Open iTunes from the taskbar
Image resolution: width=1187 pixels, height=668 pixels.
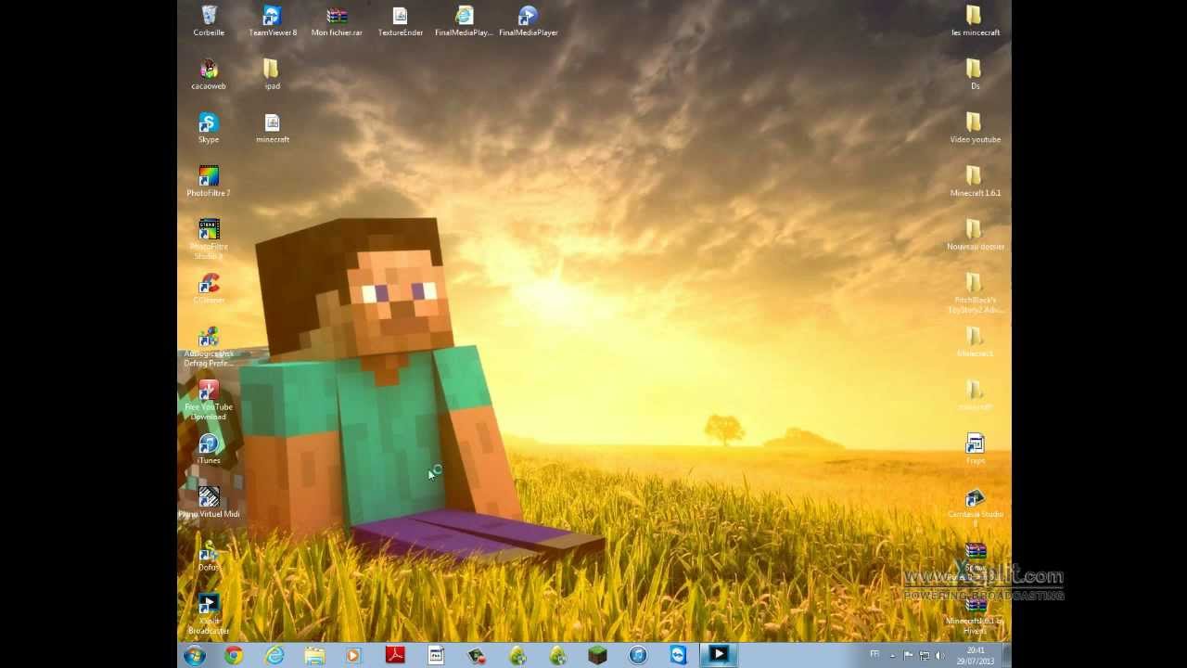pyautogui.click(x=638, y=655)
